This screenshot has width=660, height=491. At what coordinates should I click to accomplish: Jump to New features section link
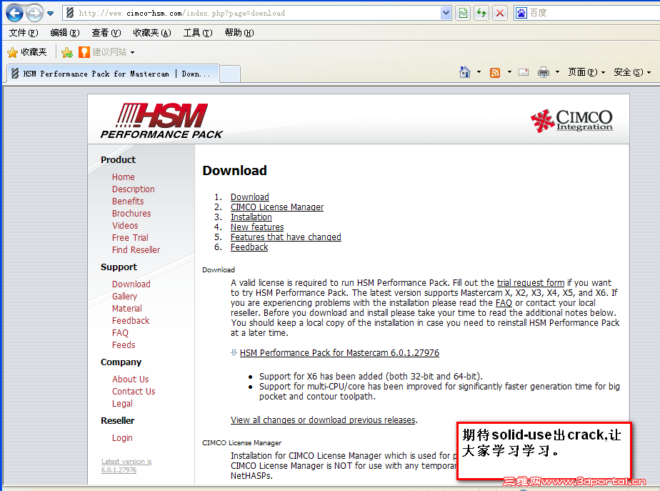pyautogui.click(x=257, y=227)
